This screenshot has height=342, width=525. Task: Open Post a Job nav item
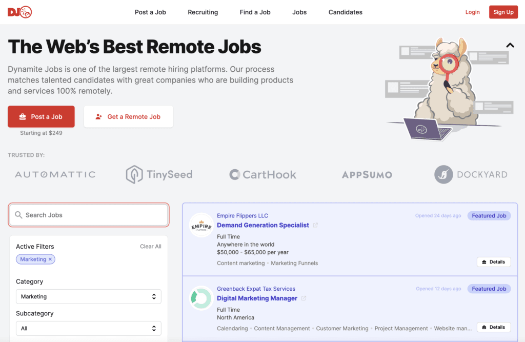click(150, 12)
